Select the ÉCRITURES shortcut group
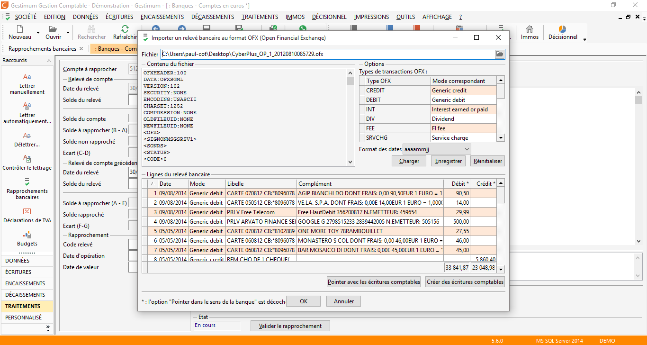Image resolution: width=647 pixels, height=345 pixels. 27,272
